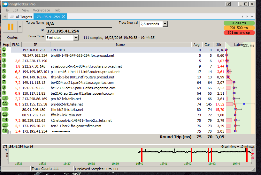
Task: Click the Jttr column header
Action: 219,45
